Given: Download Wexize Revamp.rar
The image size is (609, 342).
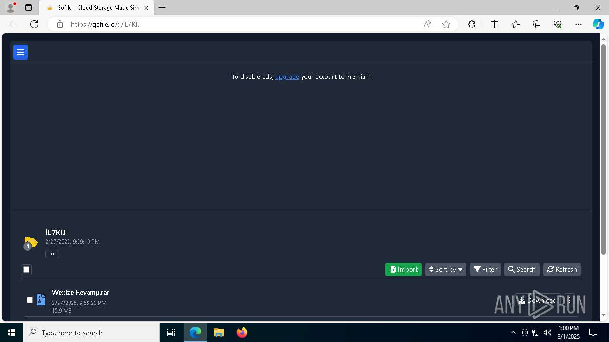Looking at the screenshot, I should [538, 300].
